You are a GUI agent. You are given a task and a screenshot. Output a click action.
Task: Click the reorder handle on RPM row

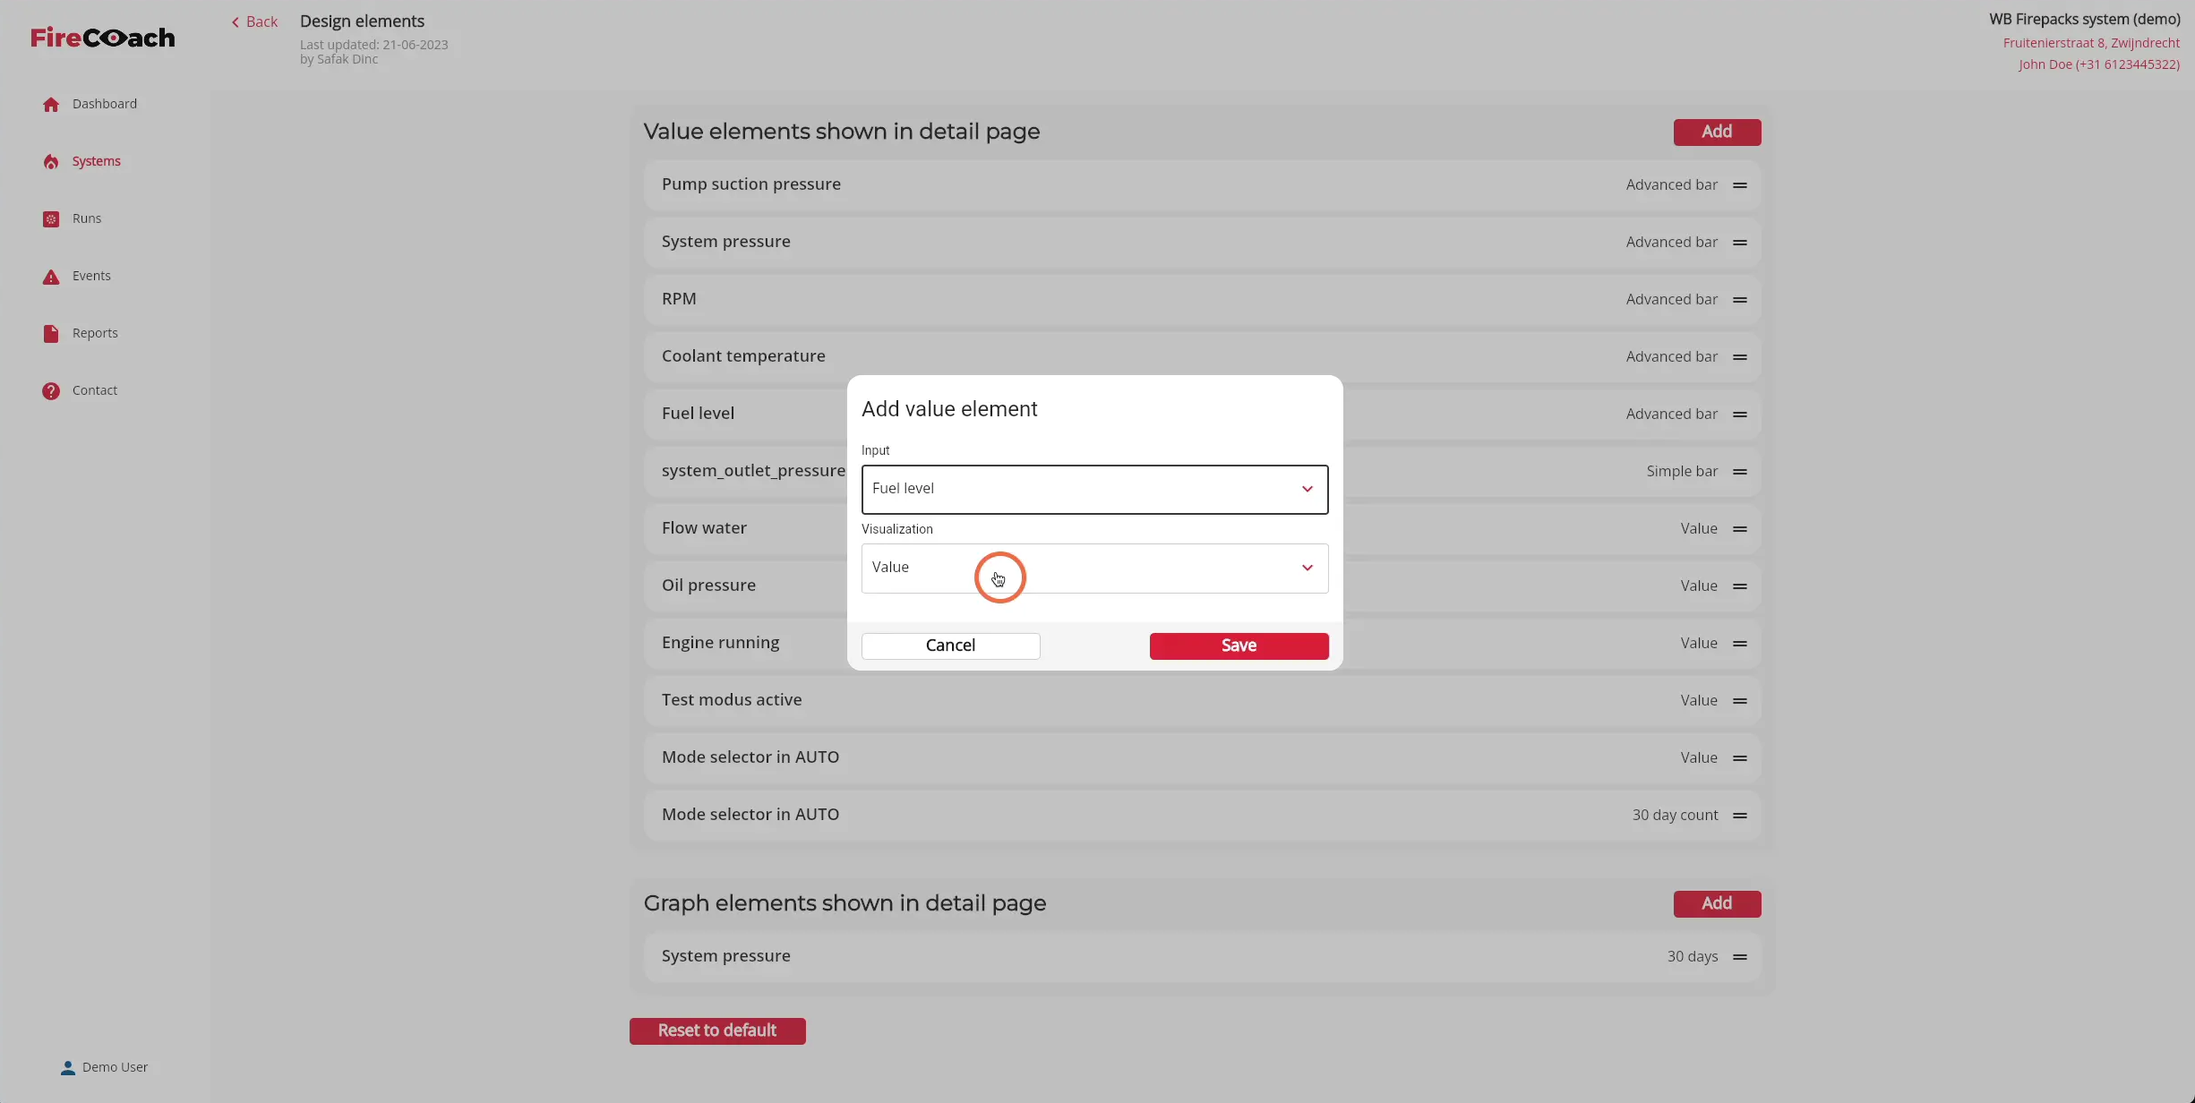1740,300
